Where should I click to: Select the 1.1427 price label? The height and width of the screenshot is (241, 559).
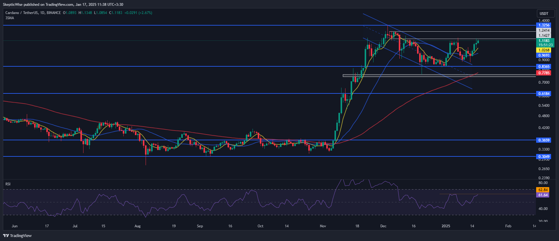[544, 36]
